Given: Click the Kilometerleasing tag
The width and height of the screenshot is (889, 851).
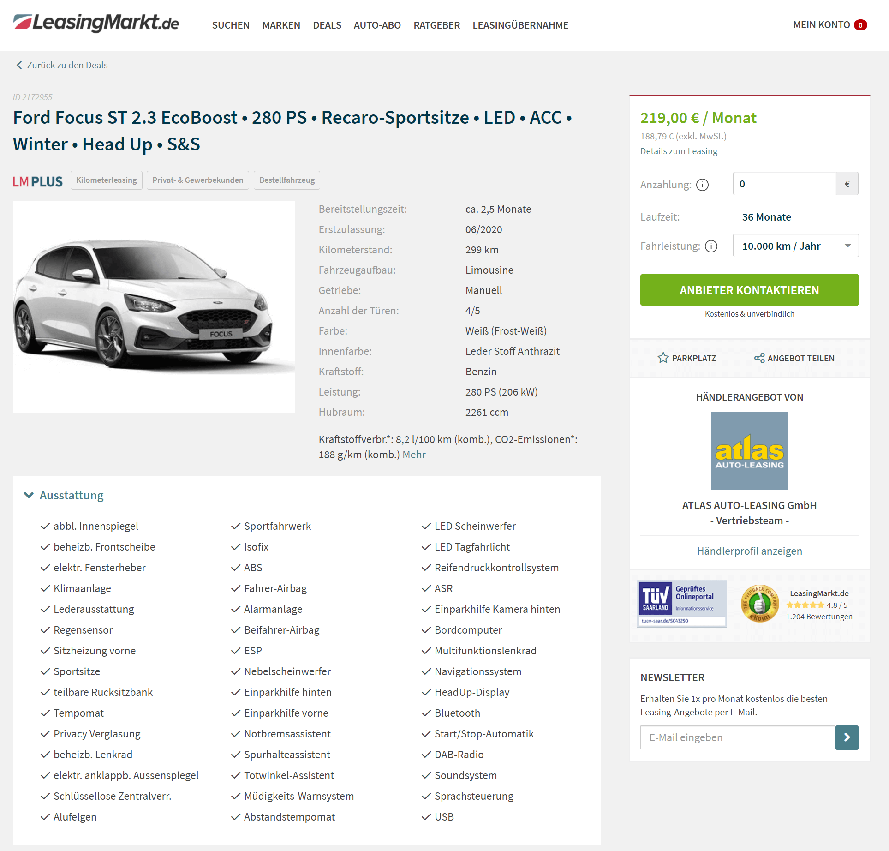Looking at the screenshot, I should [106, 180].
